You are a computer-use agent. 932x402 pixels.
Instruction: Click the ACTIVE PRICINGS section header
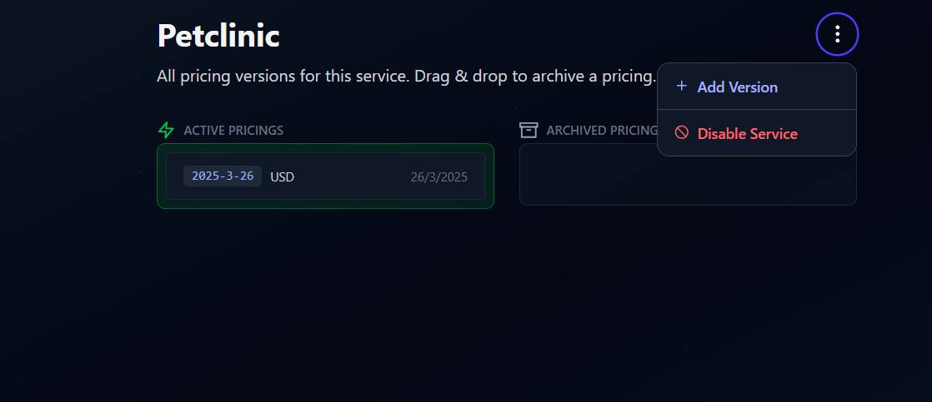click(x=233, y=131)
